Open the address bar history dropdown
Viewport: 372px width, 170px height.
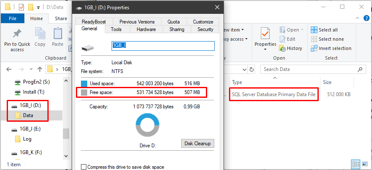244,69
